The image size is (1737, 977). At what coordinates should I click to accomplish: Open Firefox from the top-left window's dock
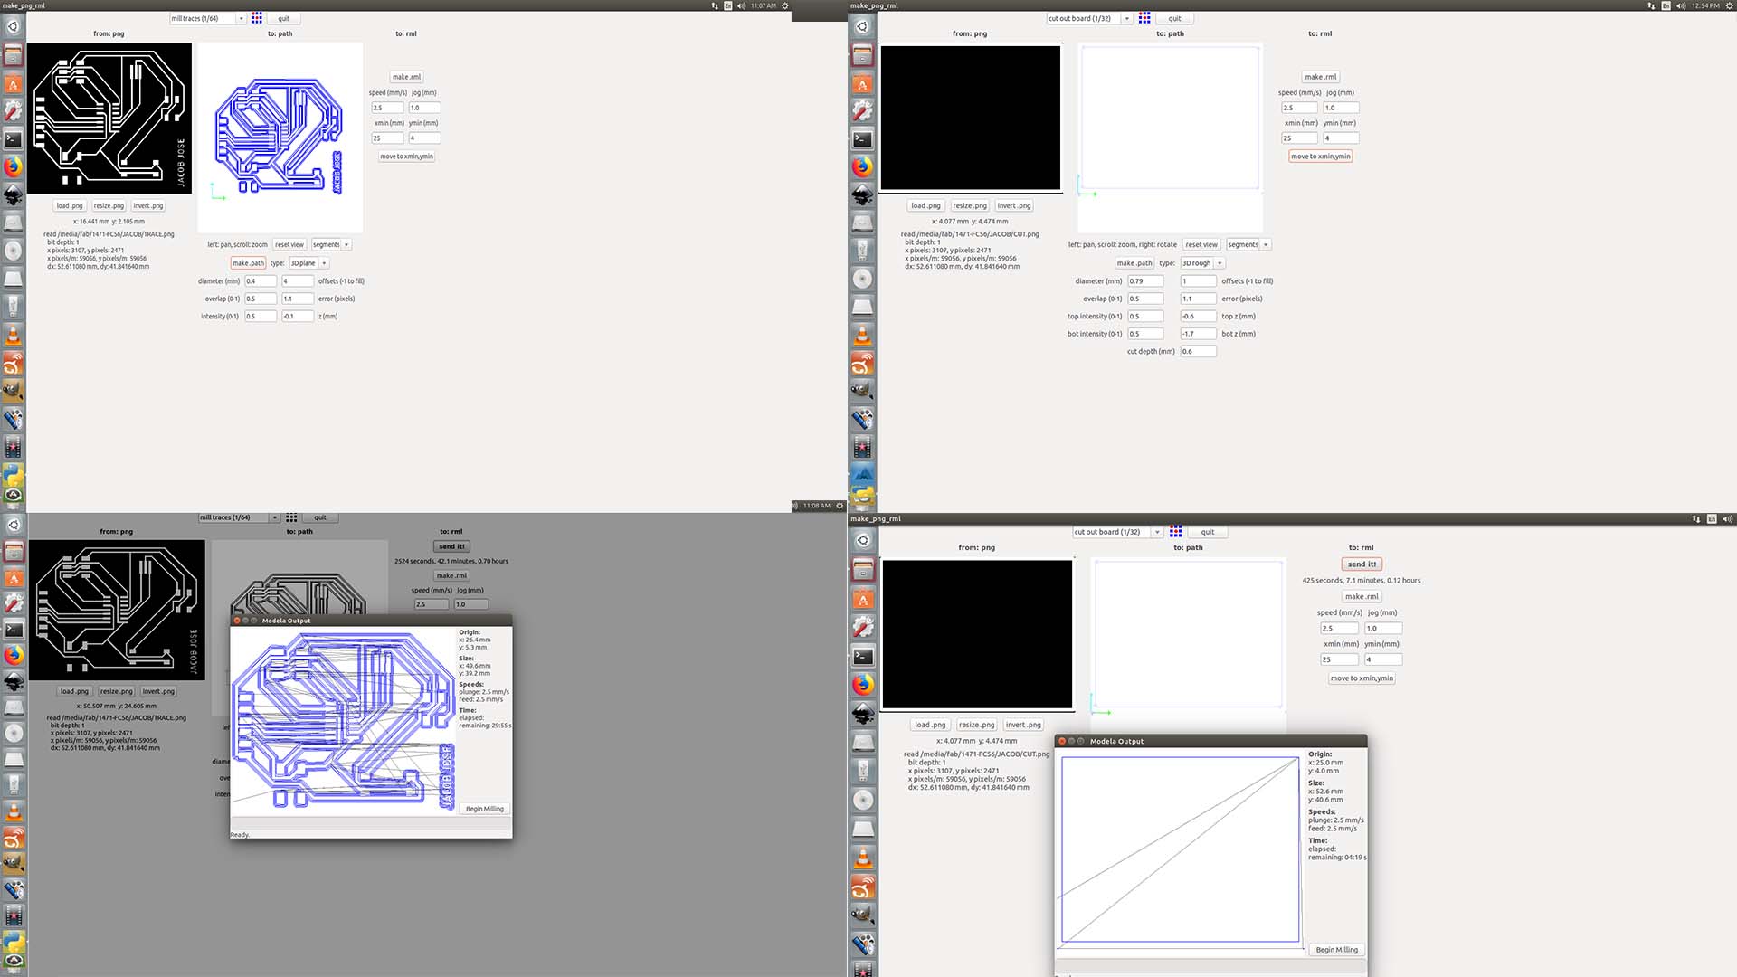click(x=13, y=167)
